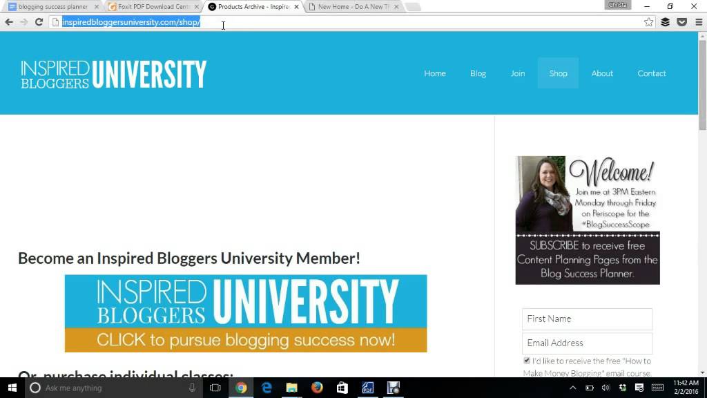Switch to the blogging success planner tab
Screen dimensions: 707x398
point(53,7)
